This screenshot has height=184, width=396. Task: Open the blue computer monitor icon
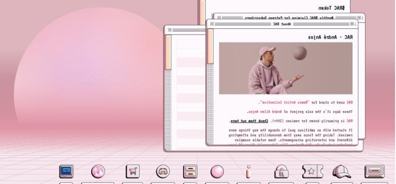(66, 172)
